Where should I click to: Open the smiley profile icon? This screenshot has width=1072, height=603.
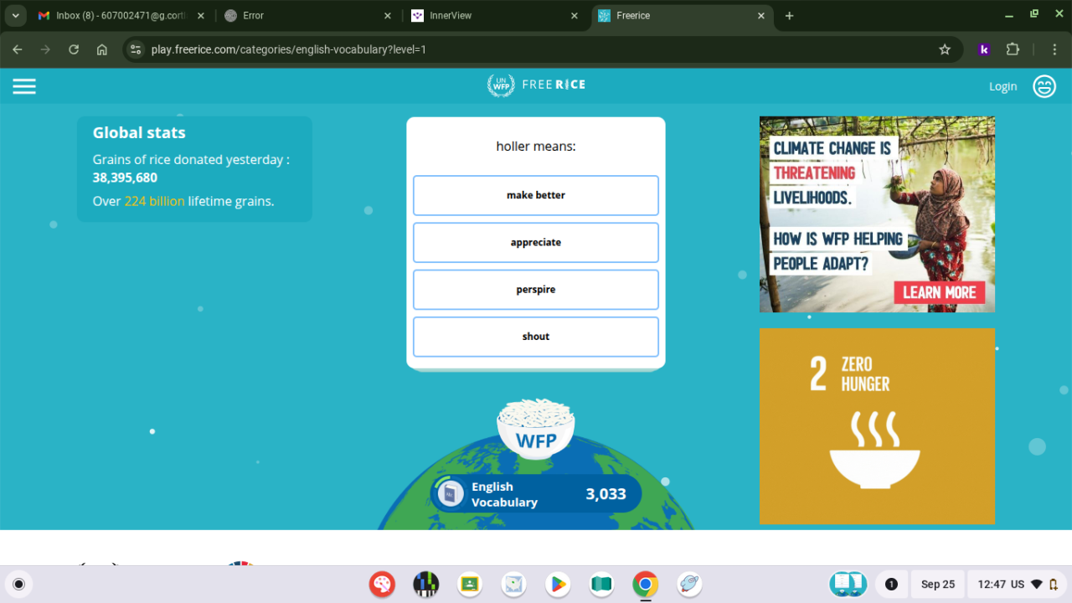[1044, 86]
